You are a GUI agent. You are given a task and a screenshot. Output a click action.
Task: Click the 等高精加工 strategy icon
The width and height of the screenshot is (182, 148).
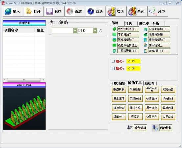pyautogui.click(x=114, y=40)
